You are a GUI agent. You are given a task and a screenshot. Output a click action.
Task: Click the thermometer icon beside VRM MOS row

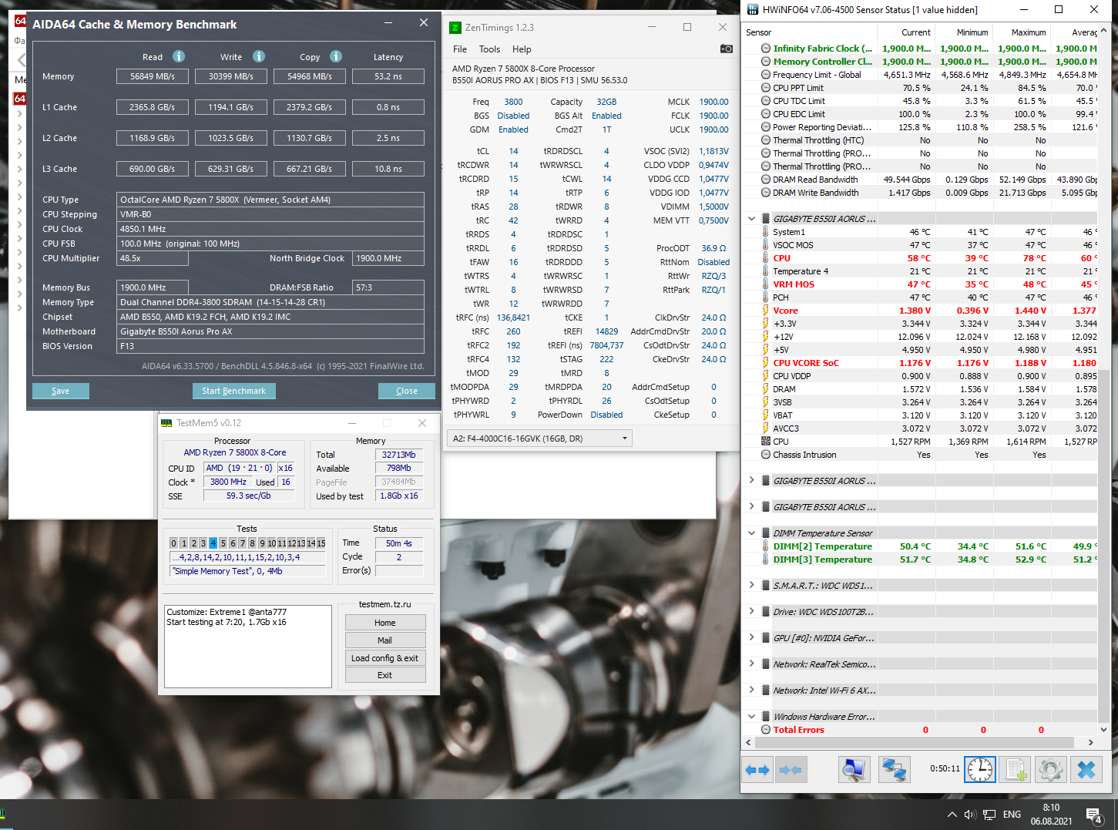coord(766,284)
